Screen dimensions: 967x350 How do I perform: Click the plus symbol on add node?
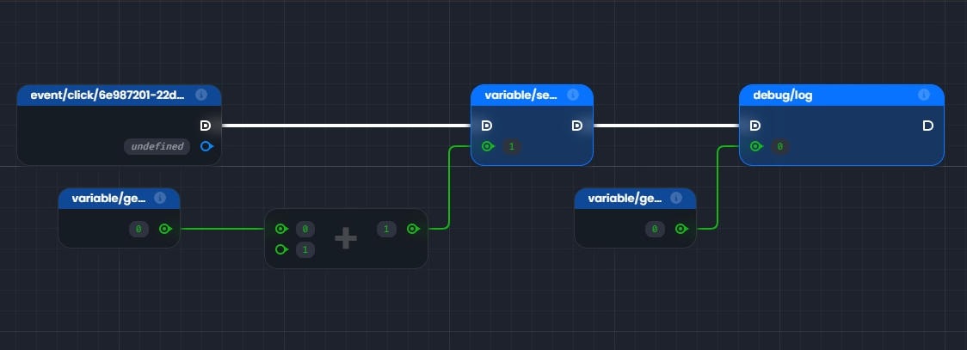[345, 238]
